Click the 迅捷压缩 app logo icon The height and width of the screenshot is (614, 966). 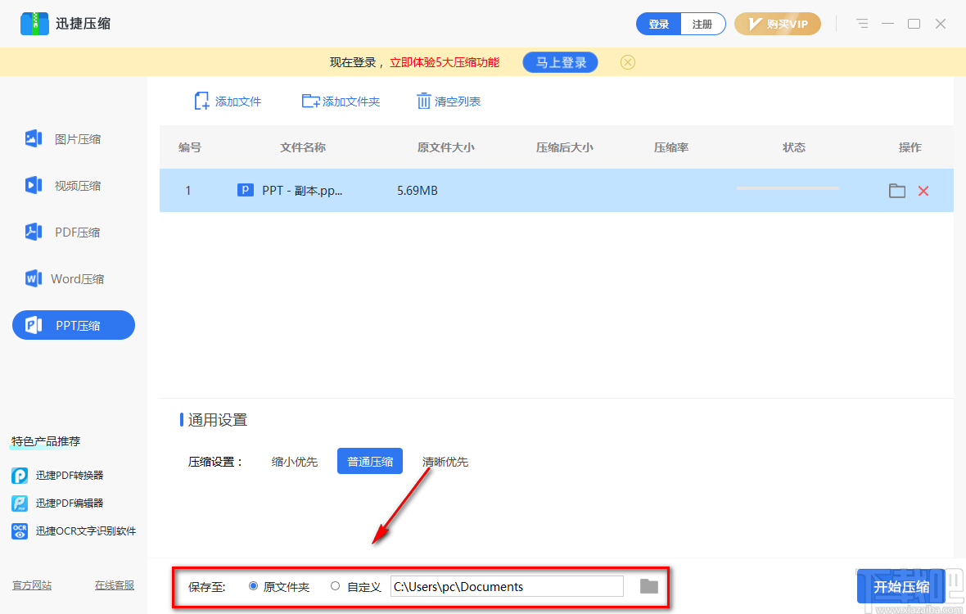coord(34,24)
